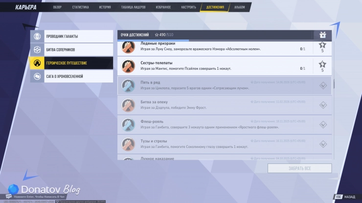Image resolution: width=362 pixels, height=203 pixels.
Task: Click the Битва соперников category icon
Action: [x=37, y=50]
